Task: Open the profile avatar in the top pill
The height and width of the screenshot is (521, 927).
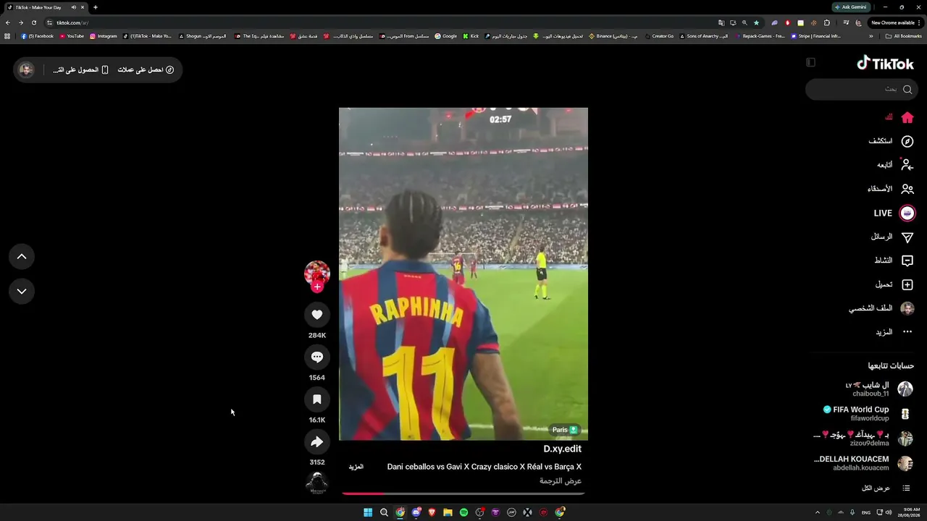Action: [x=27, y=70]
